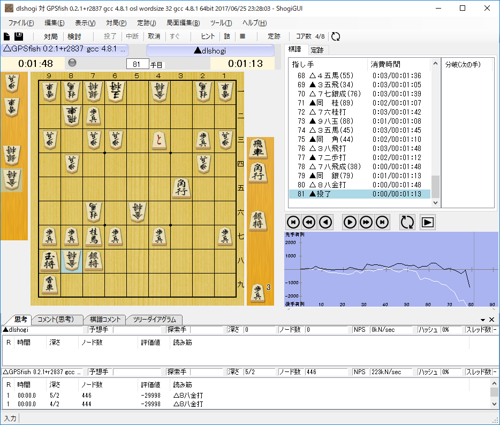Close the thinking panel with X
Image resolution: width=500 pixels, height=425 pixels.
point(492,319)
